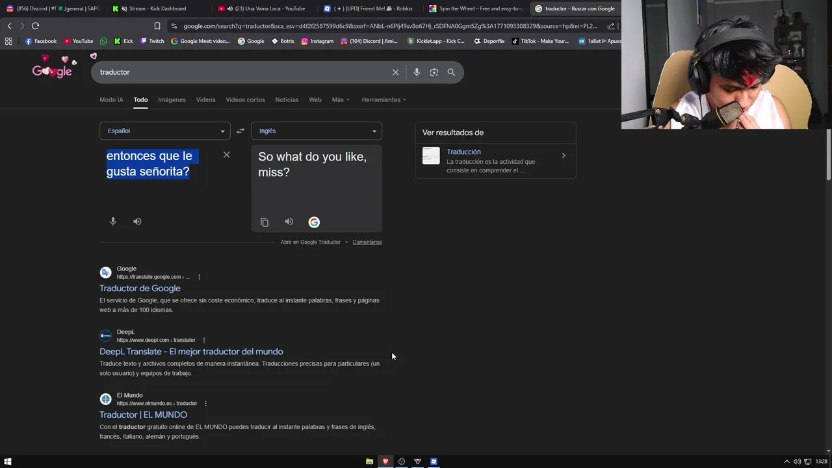The width and height of the screenshot is (832, 468).
Task: Open the Facebook bookmark
Action: tap(41, 41)
